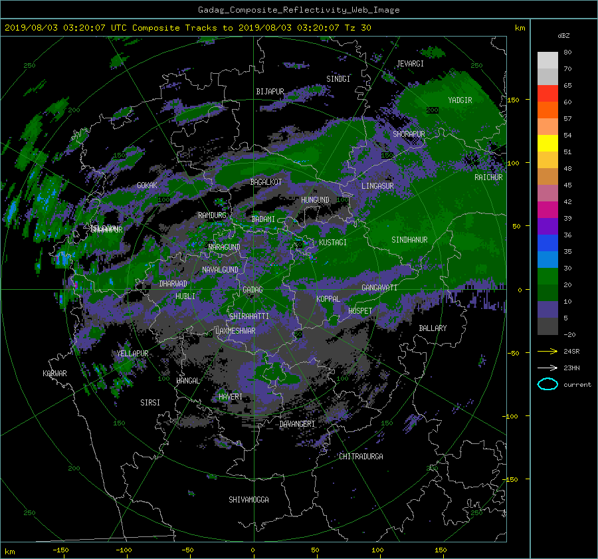Select the KUSTAGI label
This screenshot has height=559, width=598.
333,243
